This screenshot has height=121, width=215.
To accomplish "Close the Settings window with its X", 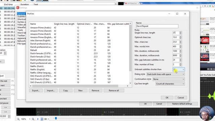I will coord(197,8).
